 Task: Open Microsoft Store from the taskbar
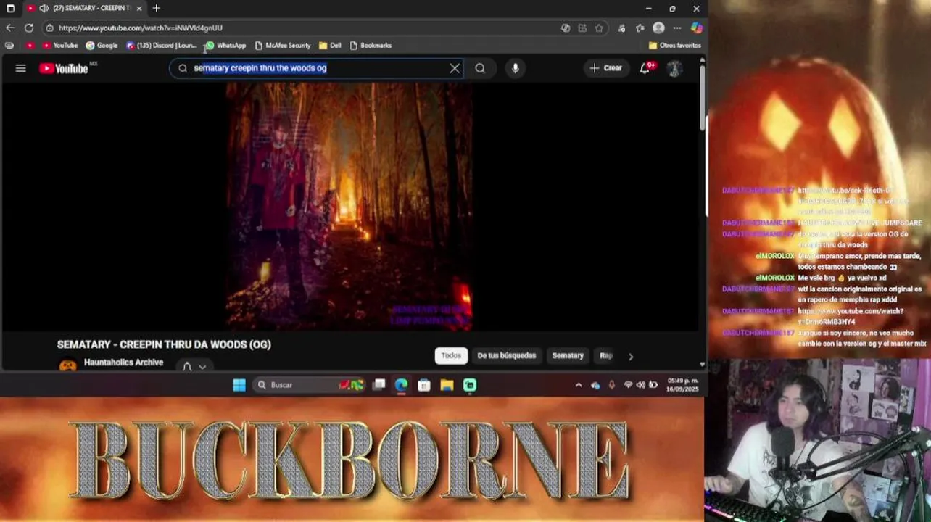coord(424,385)
